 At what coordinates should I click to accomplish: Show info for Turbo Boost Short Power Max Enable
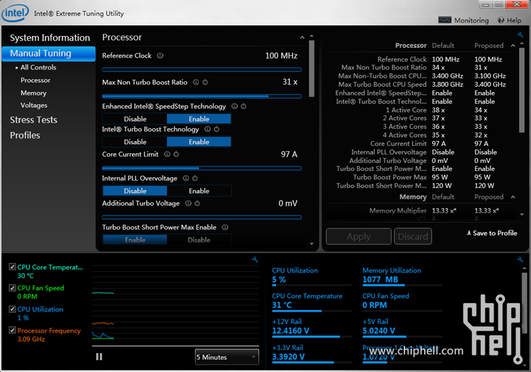pos(225,228)
